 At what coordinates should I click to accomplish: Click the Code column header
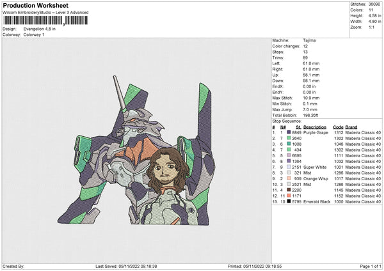[338, 127]
